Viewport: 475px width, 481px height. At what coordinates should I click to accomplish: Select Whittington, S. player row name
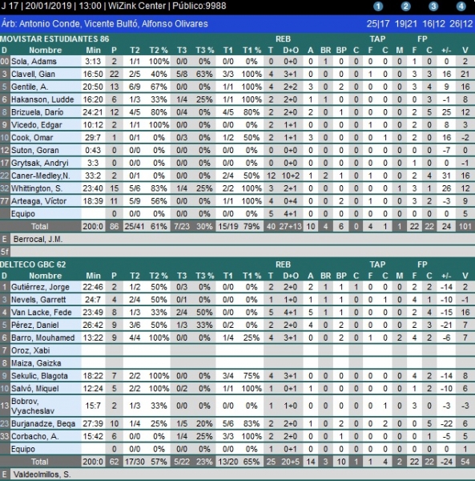(x=37, y=188)
